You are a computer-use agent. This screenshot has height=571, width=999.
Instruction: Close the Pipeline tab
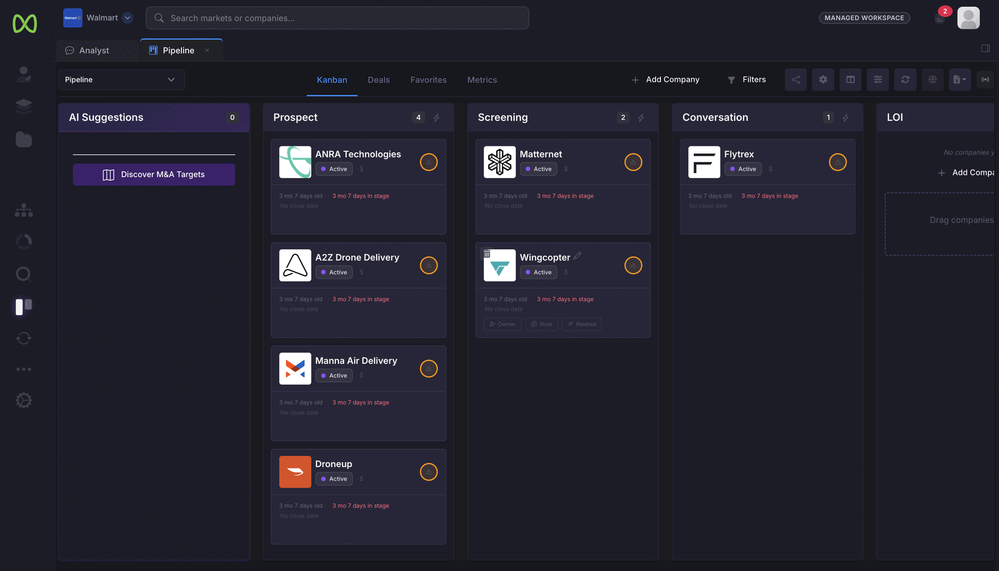click(207, 50)
